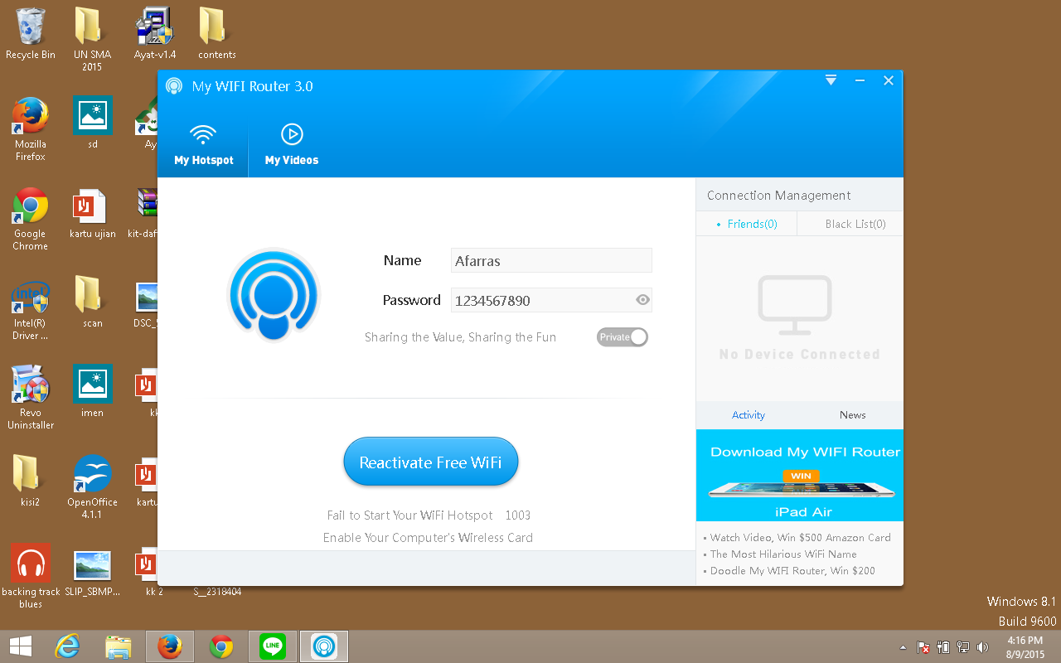This screenshot has width=1061, height=663.
Task: Click Reactivate Free WiFi button
Action: [431, 462]
